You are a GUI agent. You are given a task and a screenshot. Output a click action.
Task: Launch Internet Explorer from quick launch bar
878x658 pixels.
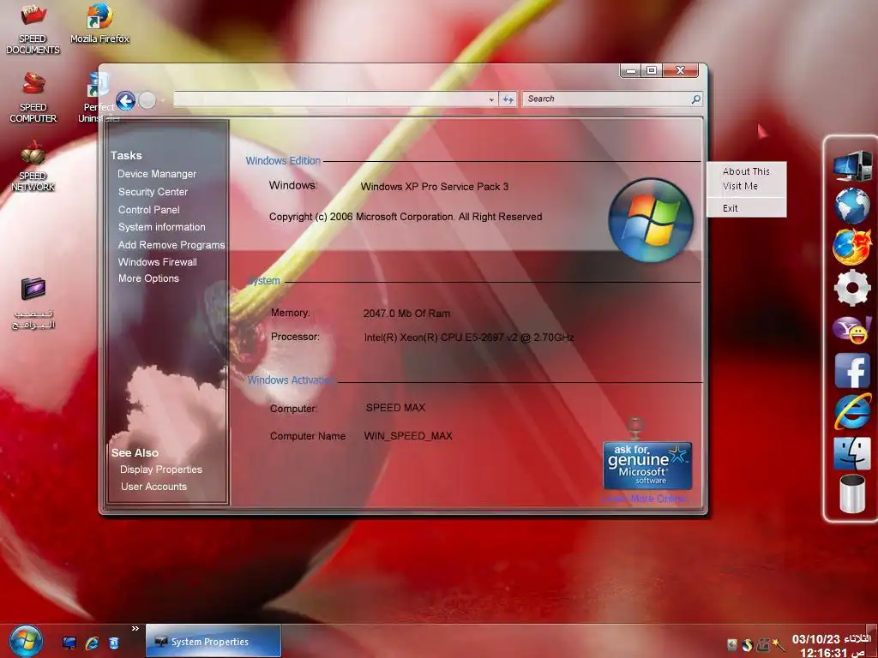(92, 643)
